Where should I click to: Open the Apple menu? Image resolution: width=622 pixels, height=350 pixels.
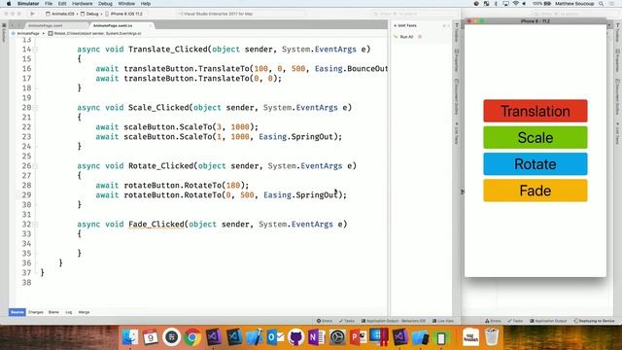coord(9,4)
